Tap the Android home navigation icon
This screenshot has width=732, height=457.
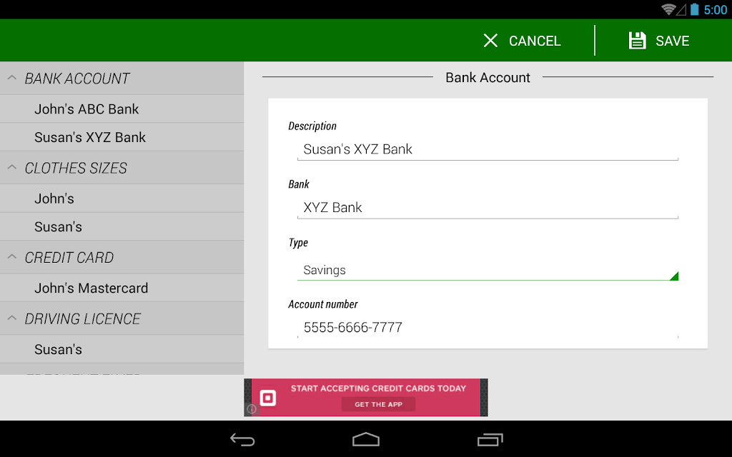click(366, 439)
